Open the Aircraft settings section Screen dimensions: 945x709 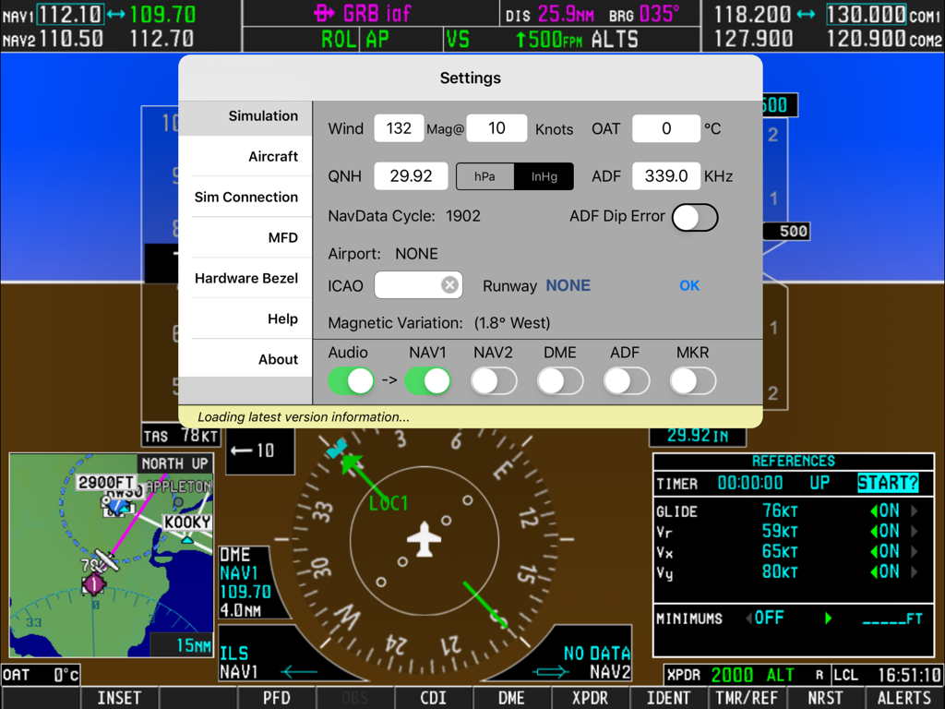tap(274, 156)
